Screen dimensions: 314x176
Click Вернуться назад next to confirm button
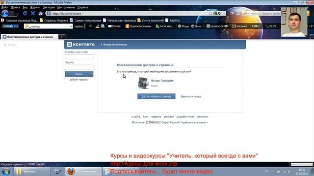(x=191, y=97)
